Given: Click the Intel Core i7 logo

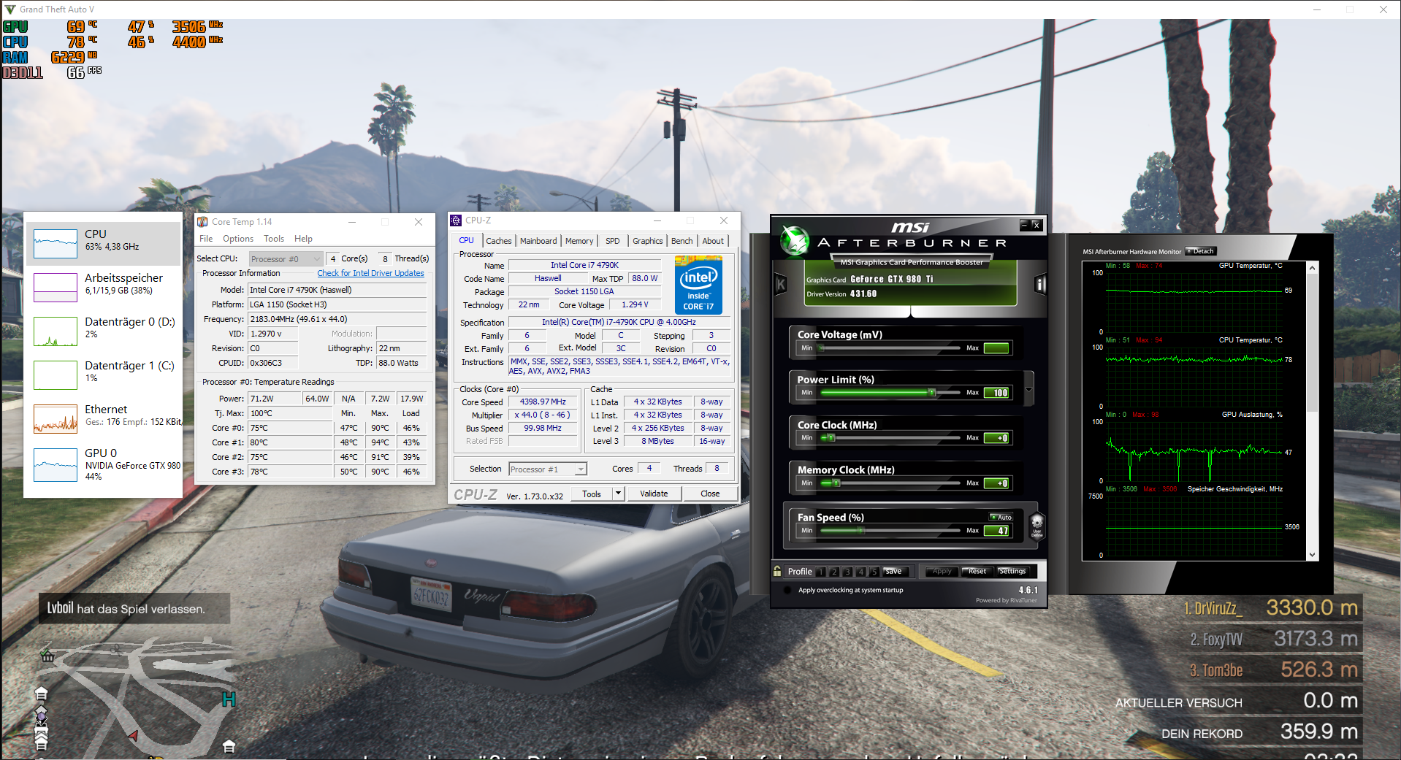Looking at the screenshot, I should [698, 285].
